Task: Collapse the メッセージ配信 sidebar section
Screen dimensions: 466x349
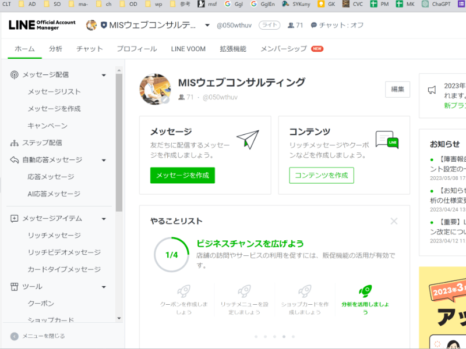Action: pyautogui.click(x=104, y=75)
